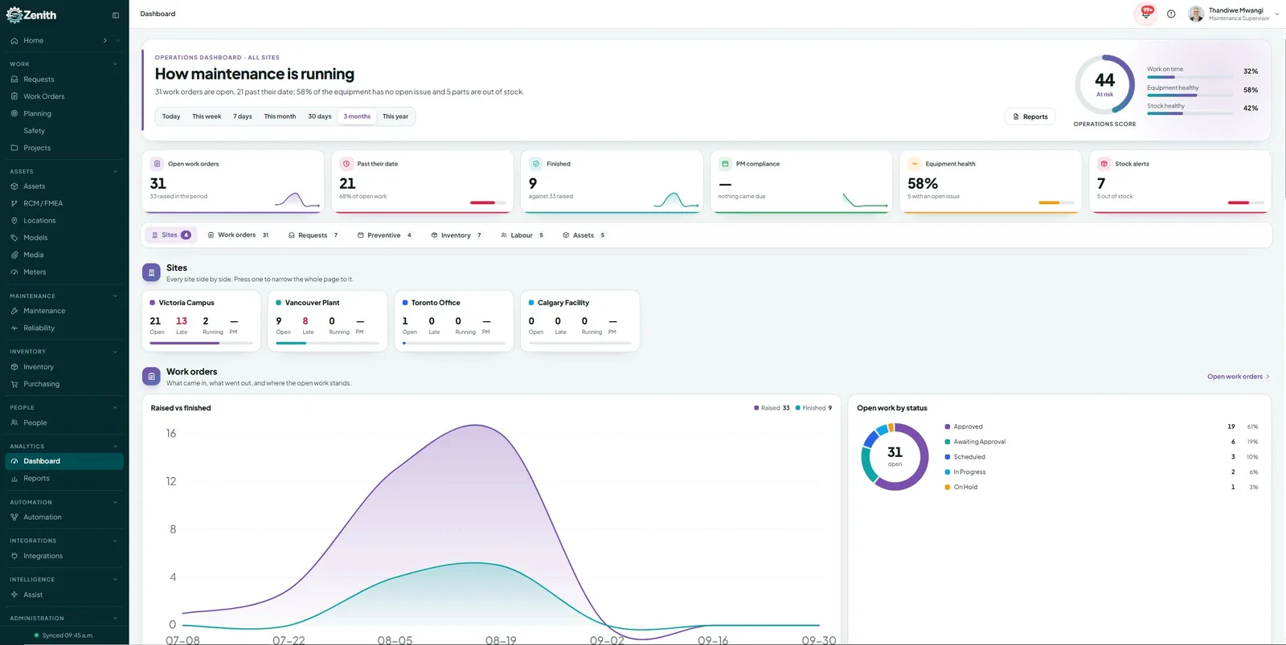Select the 30 days time range
1286x645 pixels.
[x=320, y=116]
